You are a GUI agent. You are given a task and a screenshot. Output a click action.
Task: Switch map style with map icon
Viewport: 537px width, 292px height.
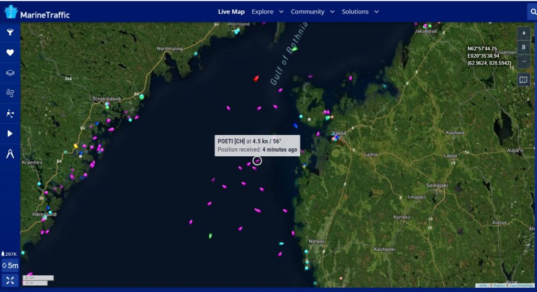pyautogui.click(x=523, y=80)
